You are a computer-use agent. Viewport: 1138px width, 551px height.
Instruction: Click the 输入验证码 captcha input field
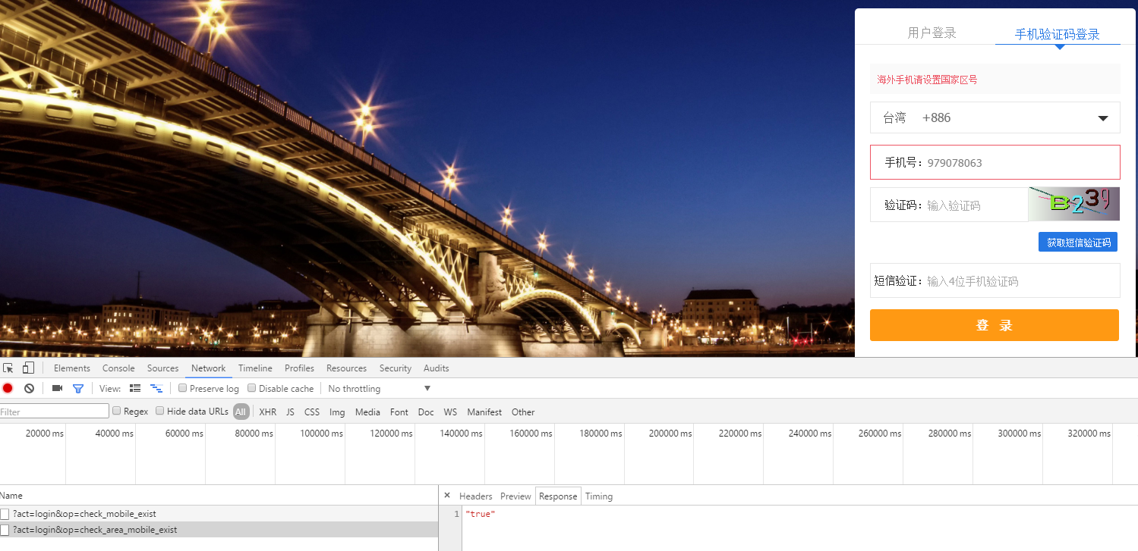click(x=975, y=205)
